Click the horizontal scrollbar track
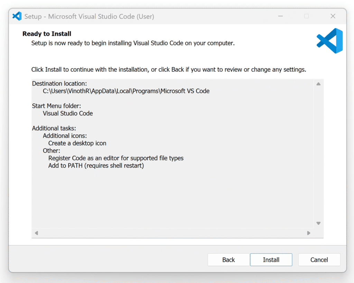The image size is (354, 283). point(173,233)
